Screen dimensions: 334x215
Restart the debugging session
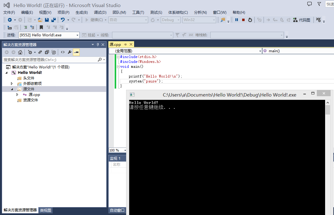coord(250,20)
